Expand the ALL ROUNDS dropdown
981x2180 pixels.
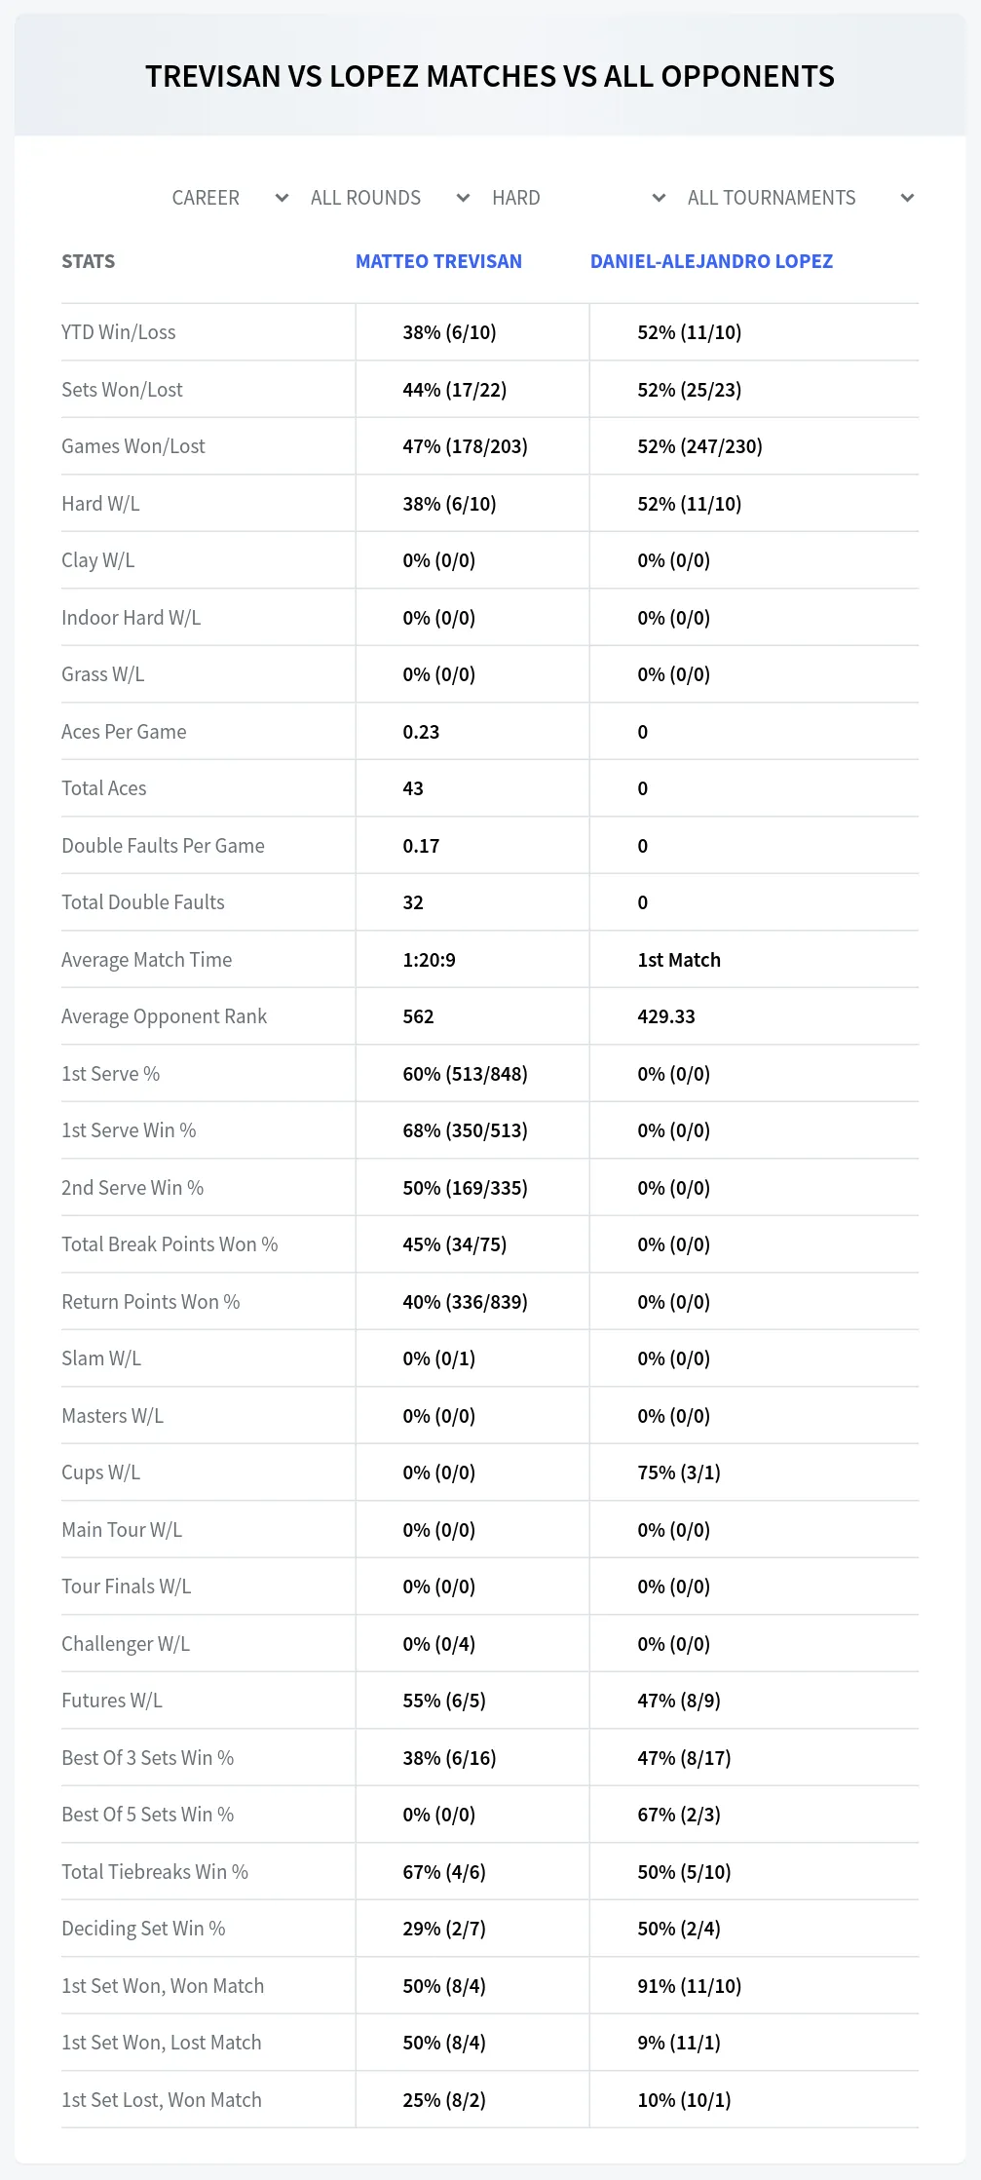(x=390, y=198)
